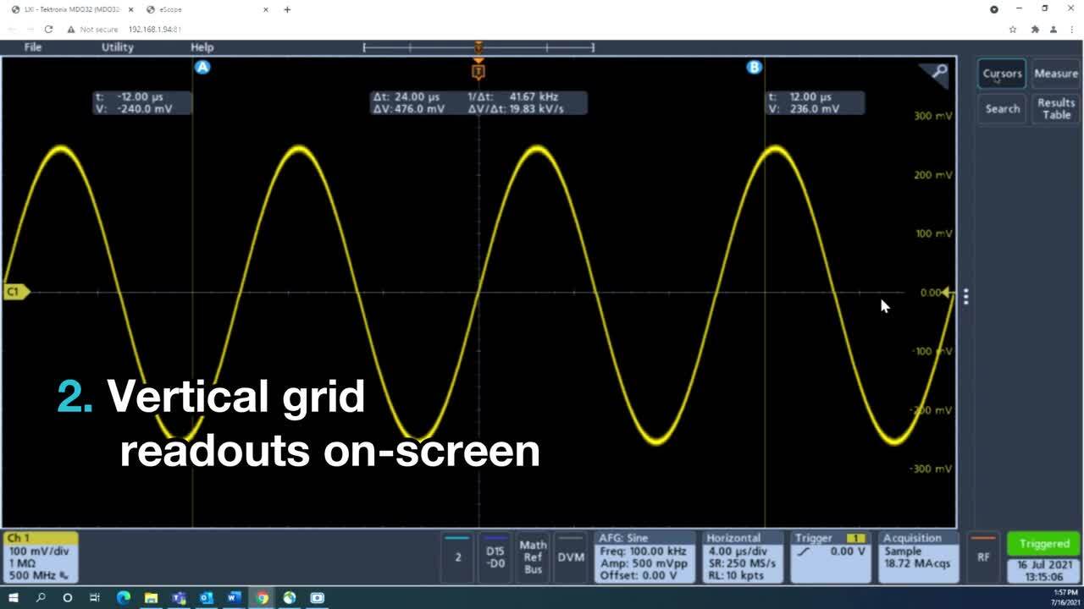Viewport: 1084px width, 609px height.
Task: Open the Help menu
Action: click(202, 47)
